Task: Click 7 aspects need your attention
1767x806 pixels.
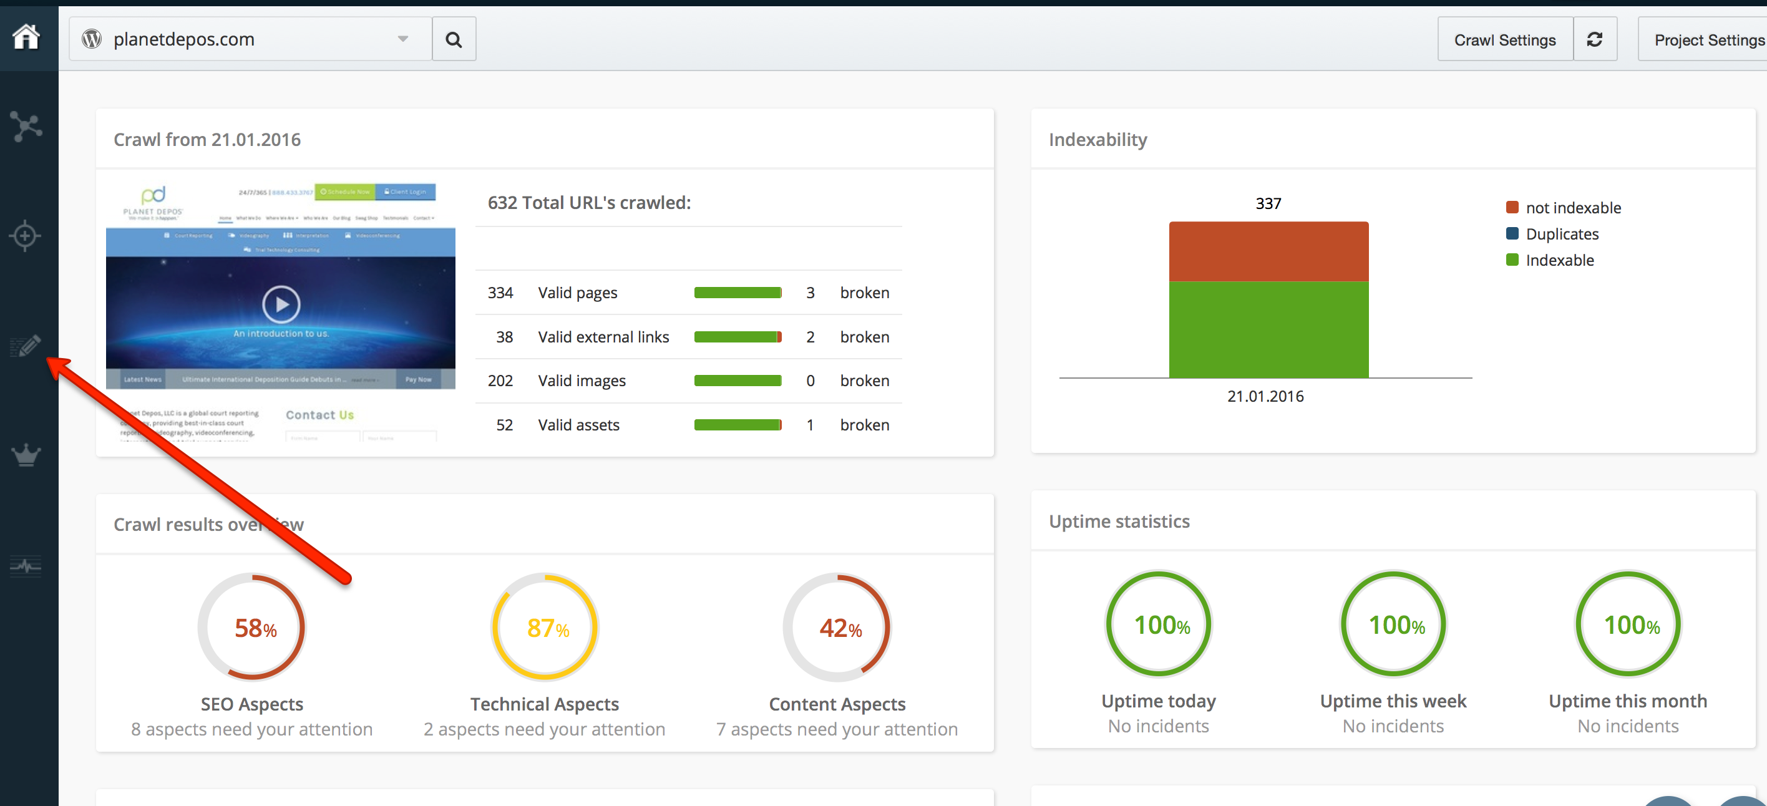Action: pyautogui.click(x=837, y=729)
